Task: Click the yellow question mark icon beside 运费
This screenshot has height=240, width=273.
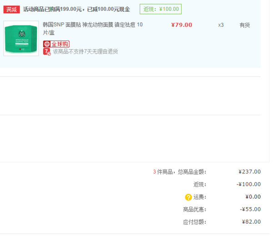Action: [188, 197]
